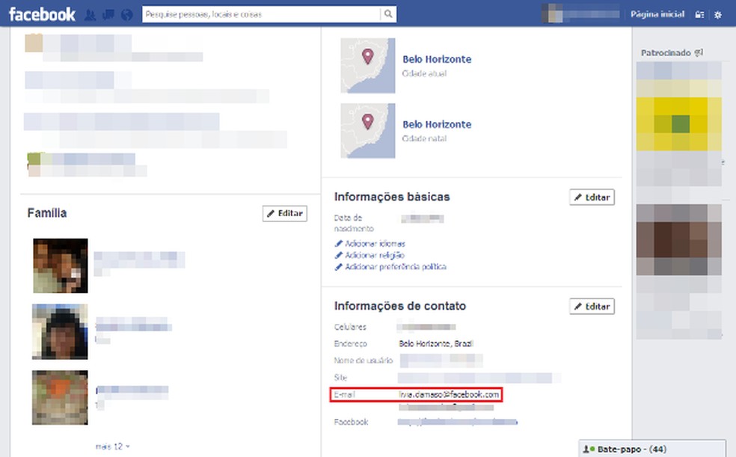Expand mais 12 family members
This screenshot has height=457, width=736.
point(113,447)
